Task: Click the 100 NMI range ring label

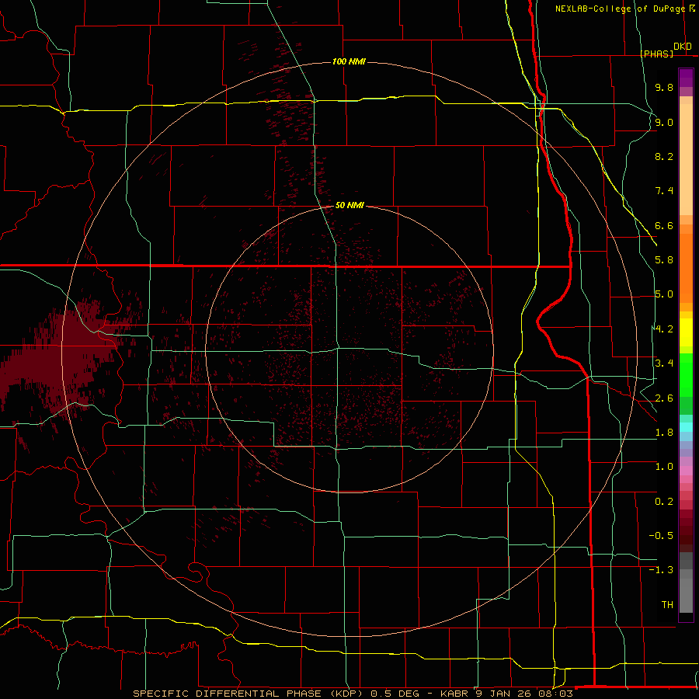Action: point(349,61)
